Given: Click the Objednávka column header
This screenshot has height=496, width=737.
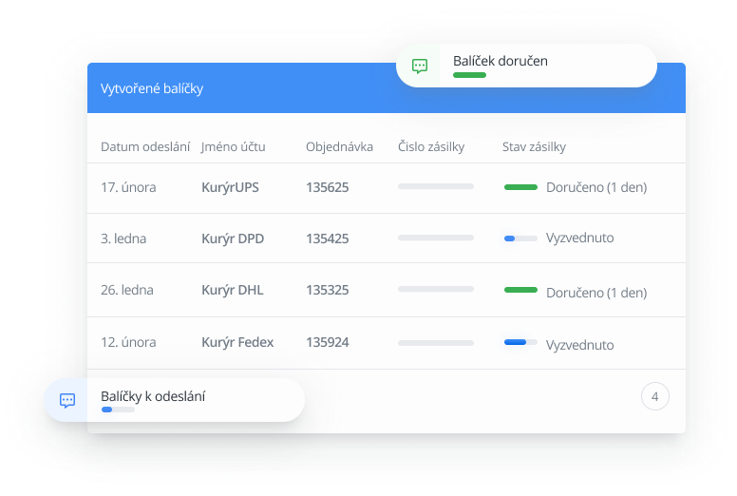Looking at the screenshot, I should click(339, 146).
